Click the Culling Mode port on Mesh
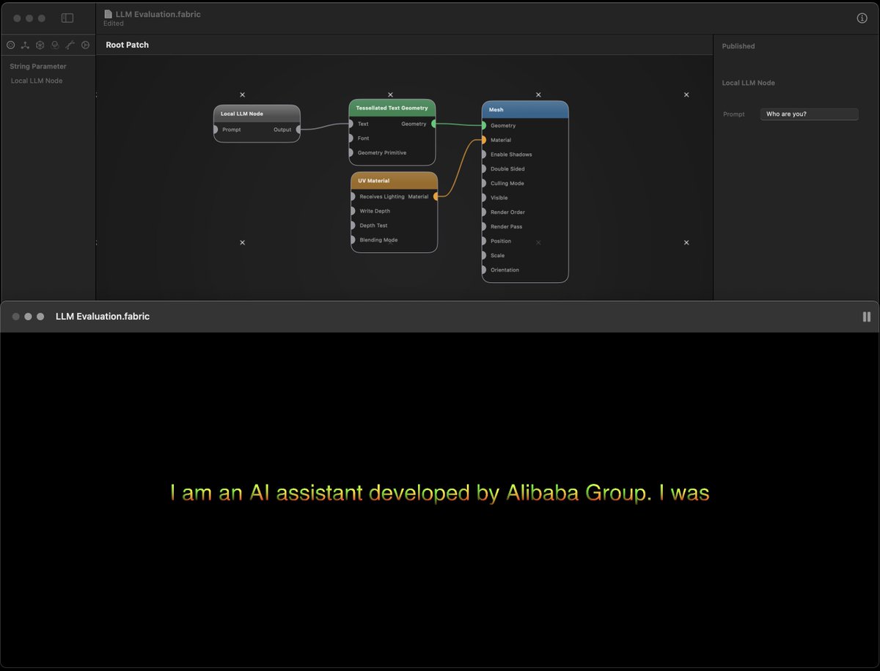The image size is (880, 671). [x=483, y=183]
